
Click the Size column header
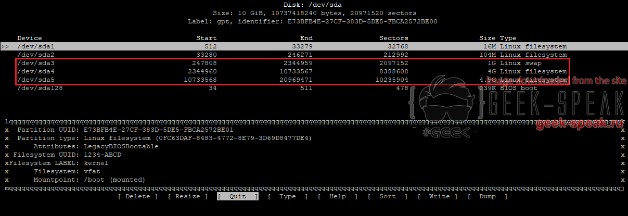488,38
